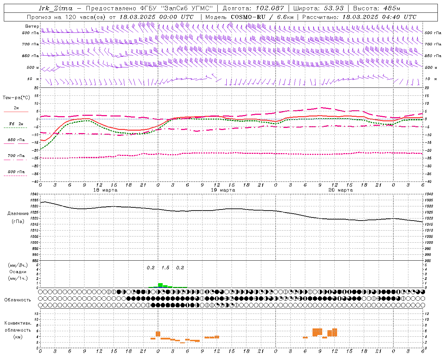Select the "Долгота: 102.087" header value
The width and height of the screenshot is (443, 354).
253,8
